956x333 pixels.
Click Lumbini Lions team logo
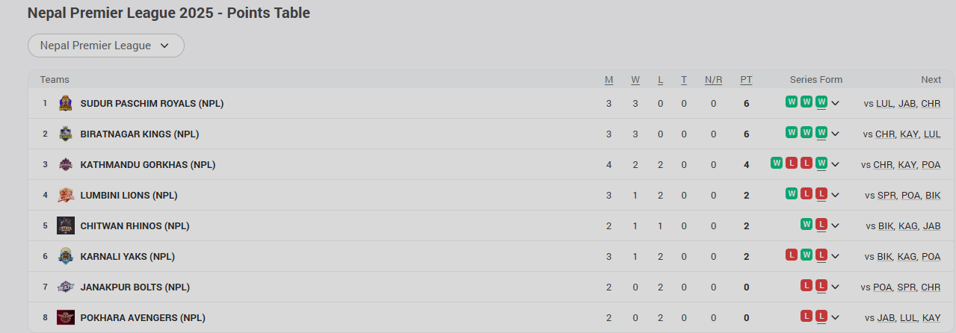pyautogui.click(x=66, y=195)
